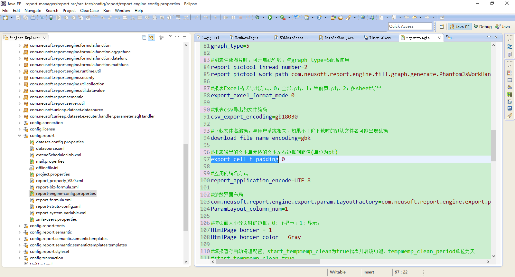
Task: Switch to the Java EE perspective
Action: (460, 27)
